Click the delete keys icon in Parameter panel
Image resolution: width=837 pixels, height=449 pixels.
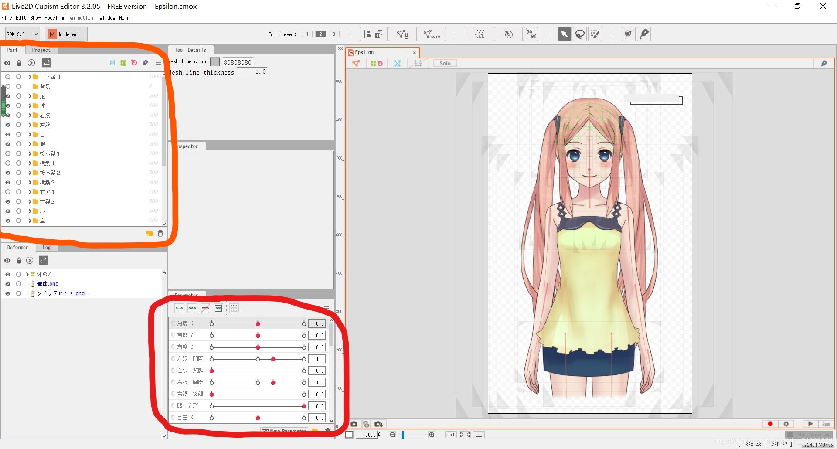[205, 308]
